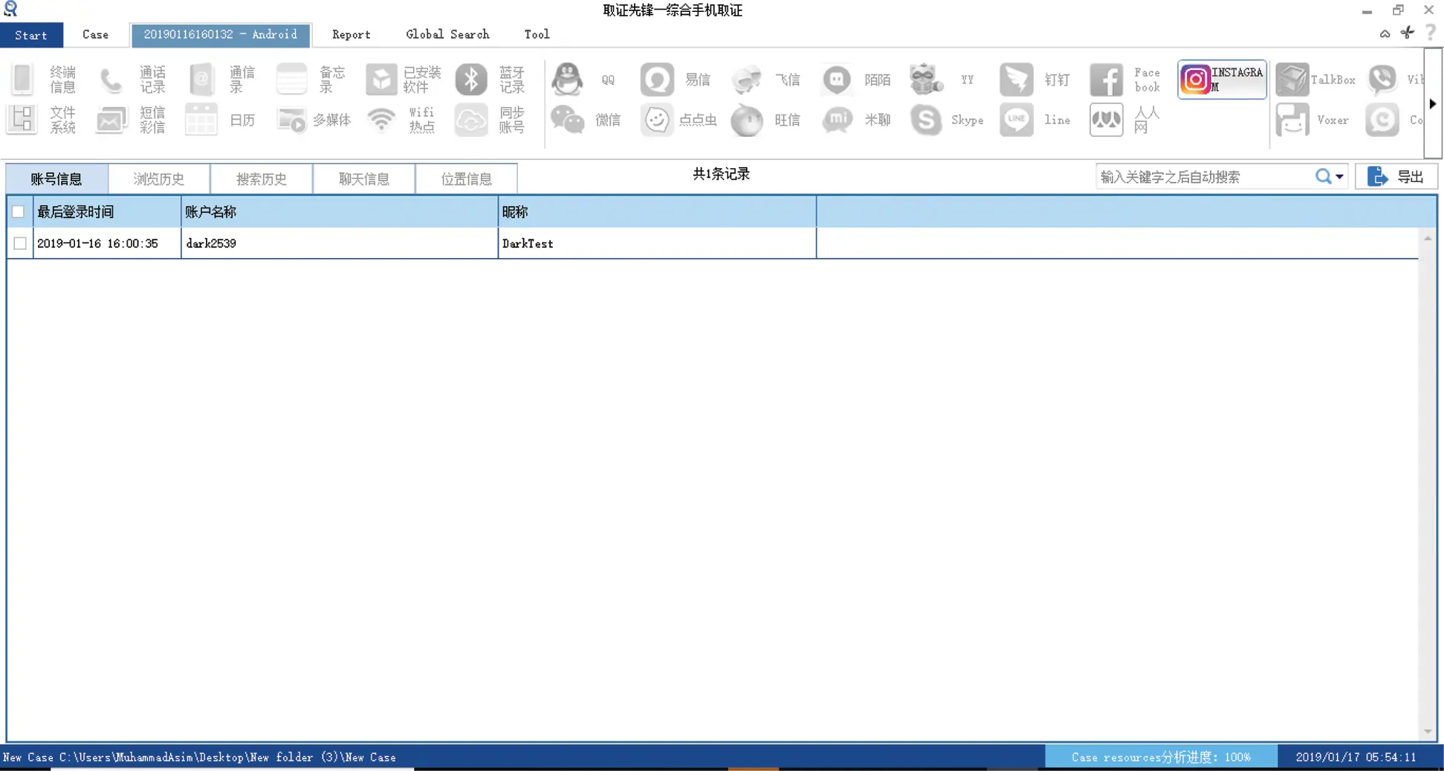This screenshot has width=1444, height=771.
Task: Check the dark2539 row checkbox
Action: pyautogui.click(x=20, y=243)
